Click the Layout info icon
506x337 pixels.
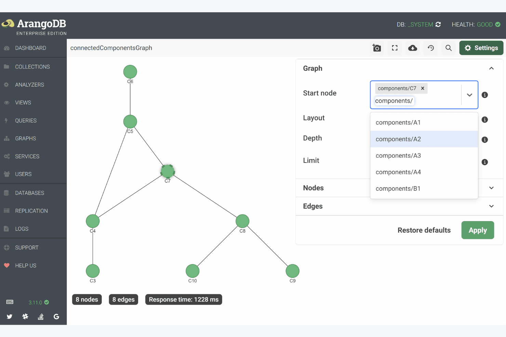(485, 120)
